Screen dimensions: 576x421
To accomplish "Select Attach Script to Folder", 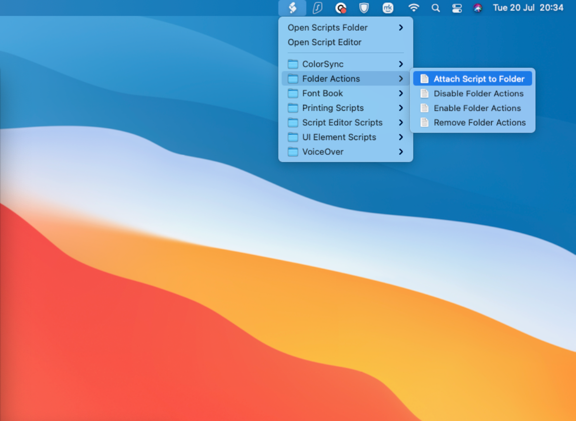I will tap(472, 78).
